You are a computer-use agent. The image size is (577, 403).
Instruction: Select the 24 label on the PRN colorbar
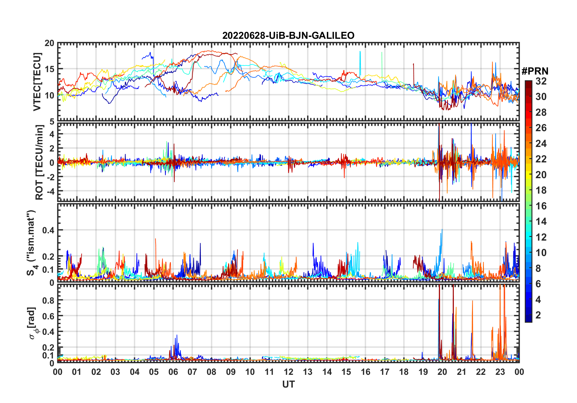tap(541, 144)
